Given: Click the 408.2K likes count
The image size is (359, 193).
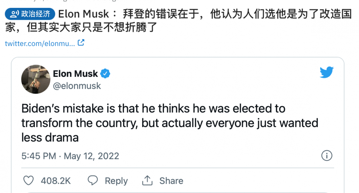Looking at the screenshot, I should (56, 181).
